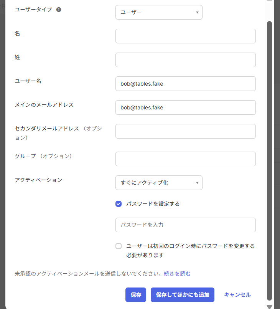This screenshot has width=280, height=309.
Task: Click the アクティベーション dropdown arrow
Action: 197,183
